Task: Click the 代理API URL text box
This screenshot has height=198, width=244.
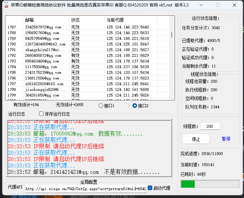Action: 85,188
